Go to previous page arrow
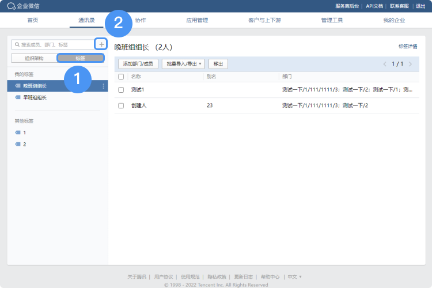This screenshot has width=432, height=288. coord(385,64)
